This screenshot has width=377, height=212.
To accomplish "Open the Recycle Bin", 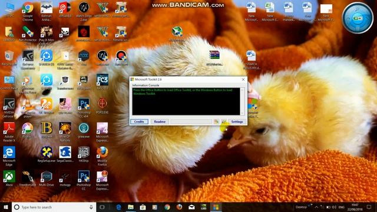I will point(9,58).
